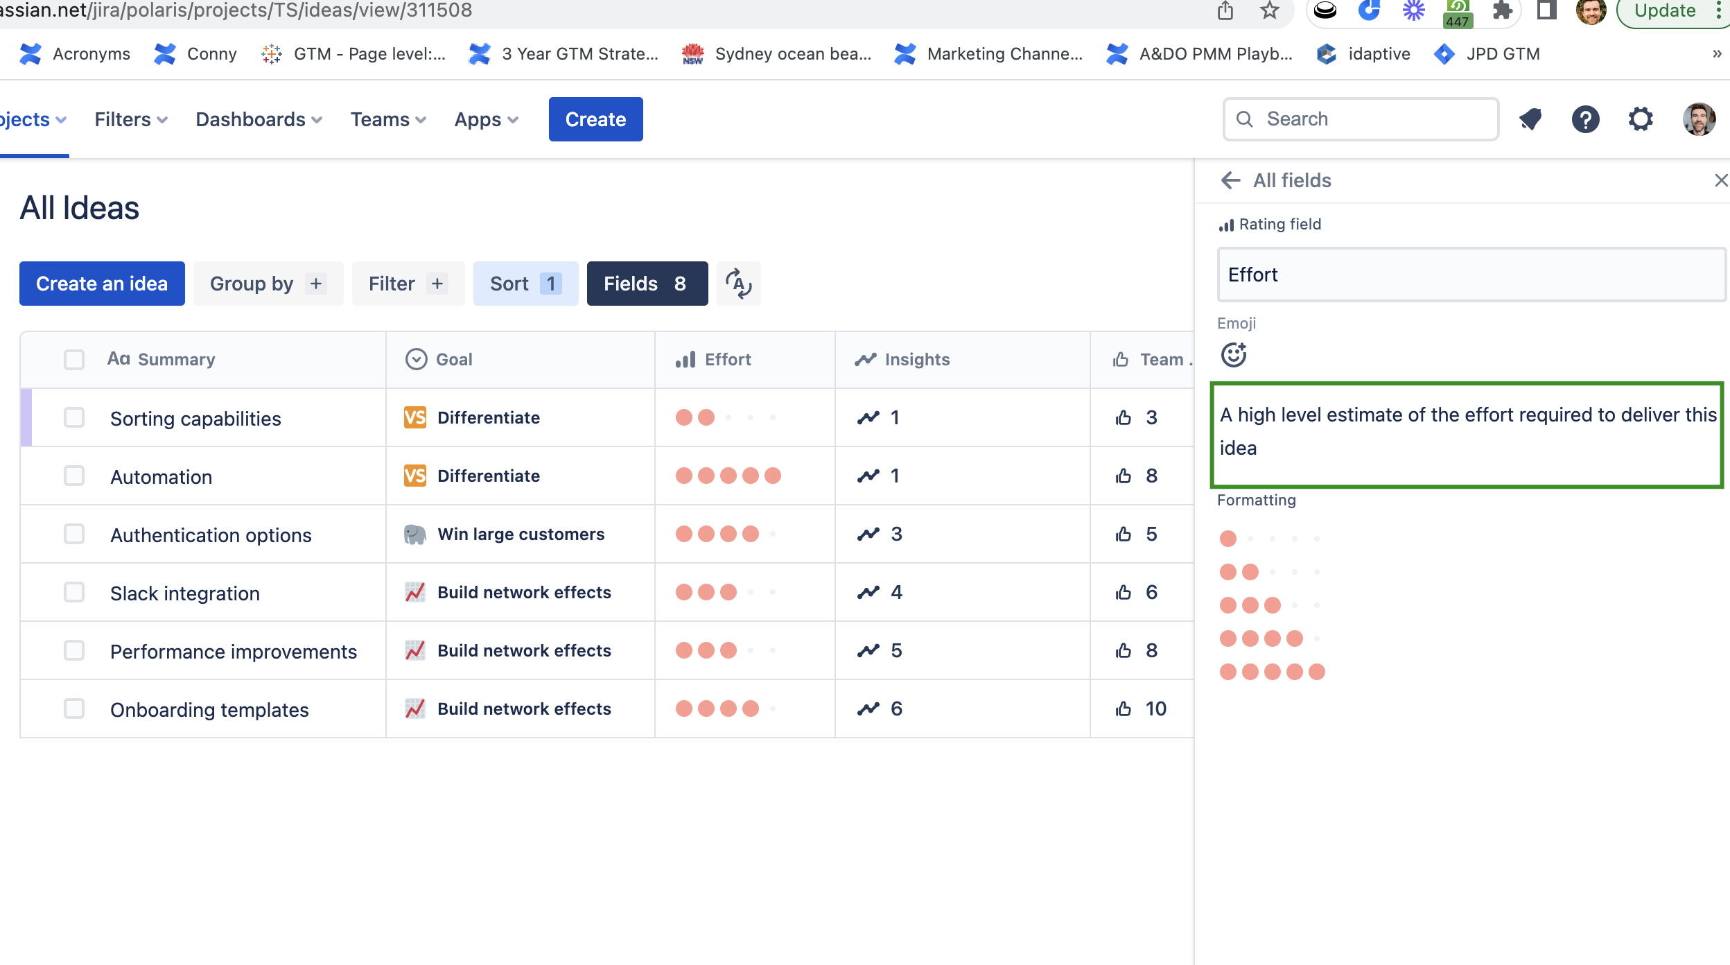Edit the field description text box
The image size is (1730, 965).
1467,435
